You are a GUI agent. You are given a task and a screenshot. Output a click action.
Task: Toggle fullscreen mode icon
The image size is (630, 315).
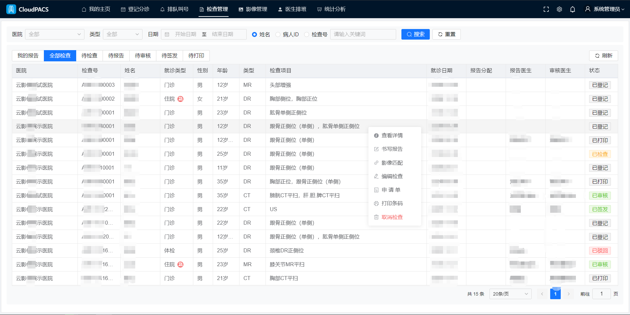(x=546, y=9)
